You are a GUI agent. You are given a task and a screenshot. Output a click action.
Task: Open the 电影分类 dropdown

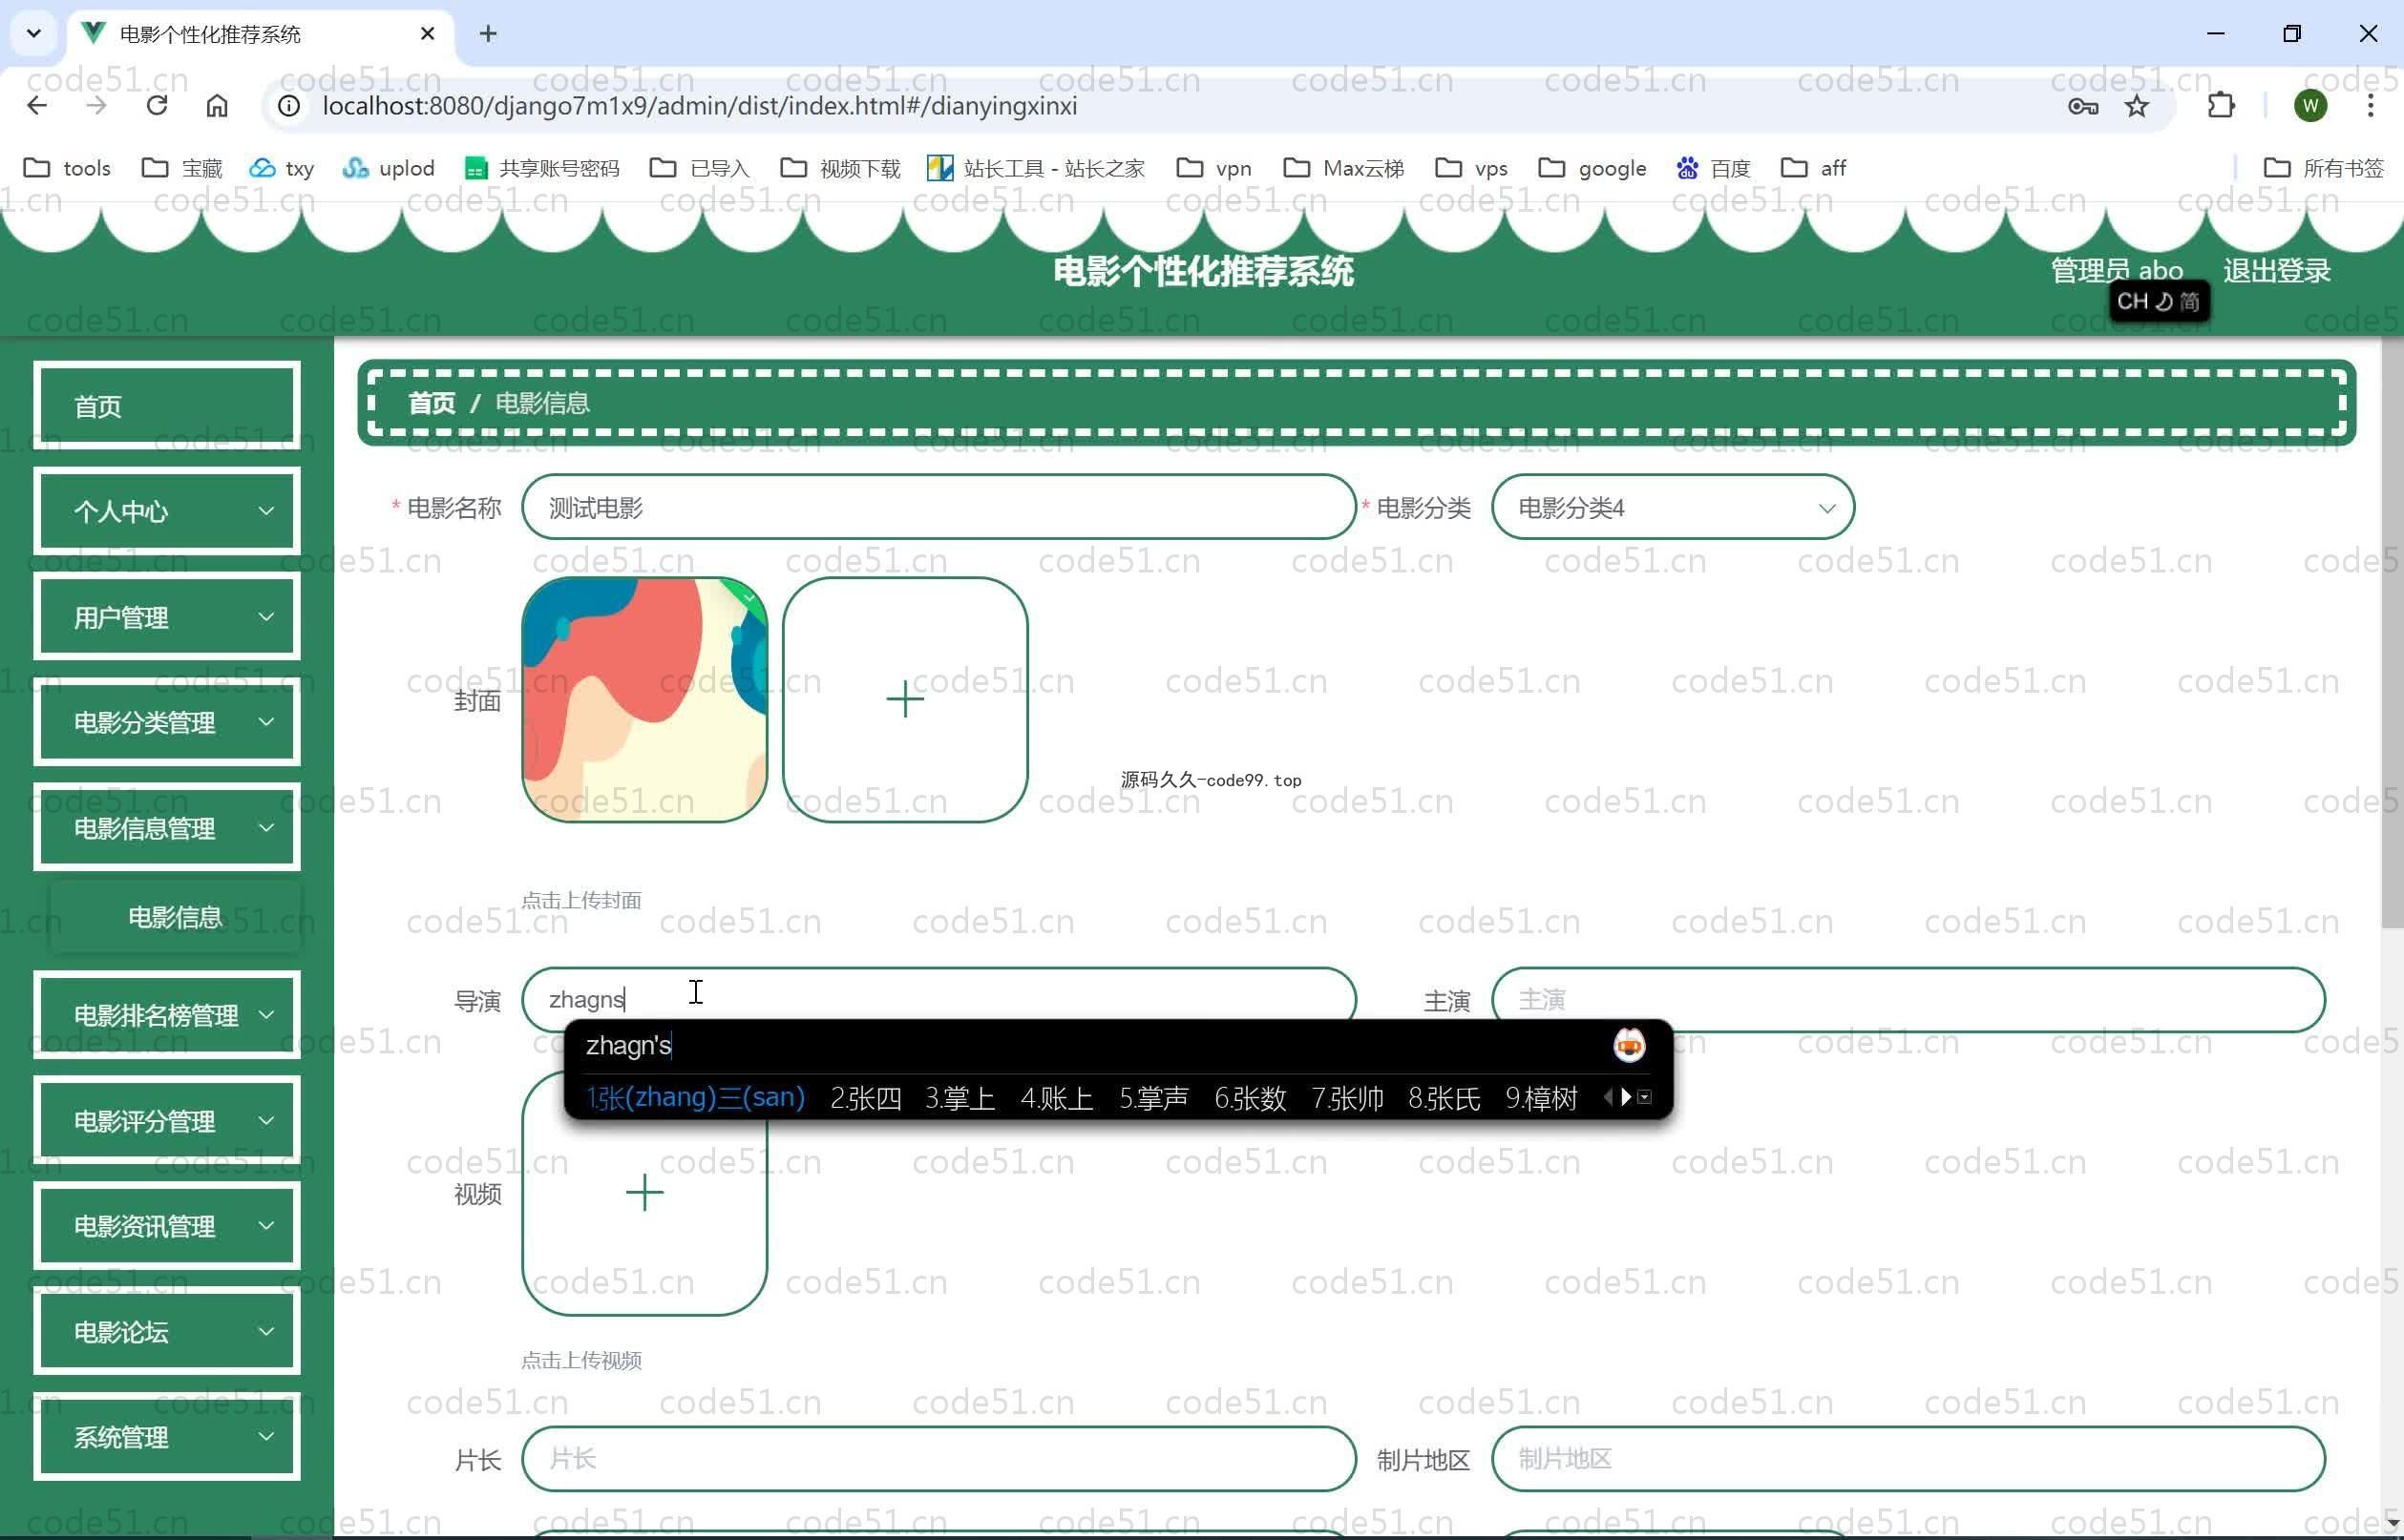click(1672, 507)
